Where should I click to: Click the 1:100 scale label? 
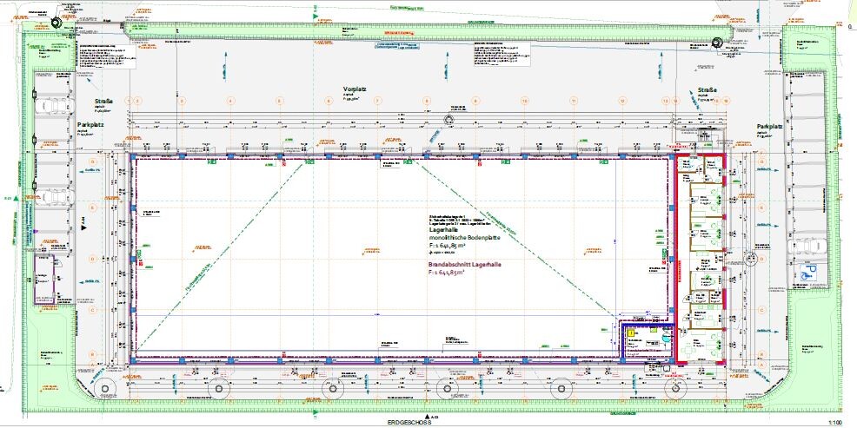click(835, 423)
